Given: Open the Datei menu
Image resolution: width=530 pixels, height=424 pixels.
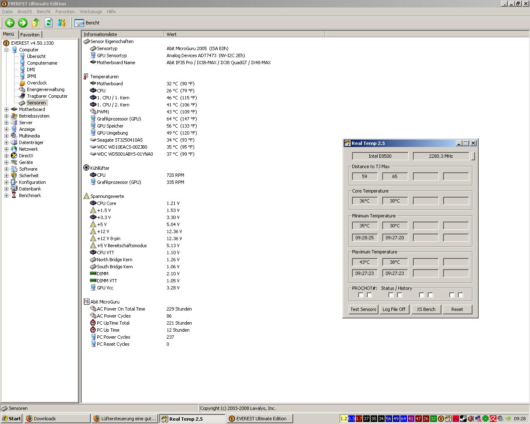Looking at the screenshot, I should [x=7, y=12].
